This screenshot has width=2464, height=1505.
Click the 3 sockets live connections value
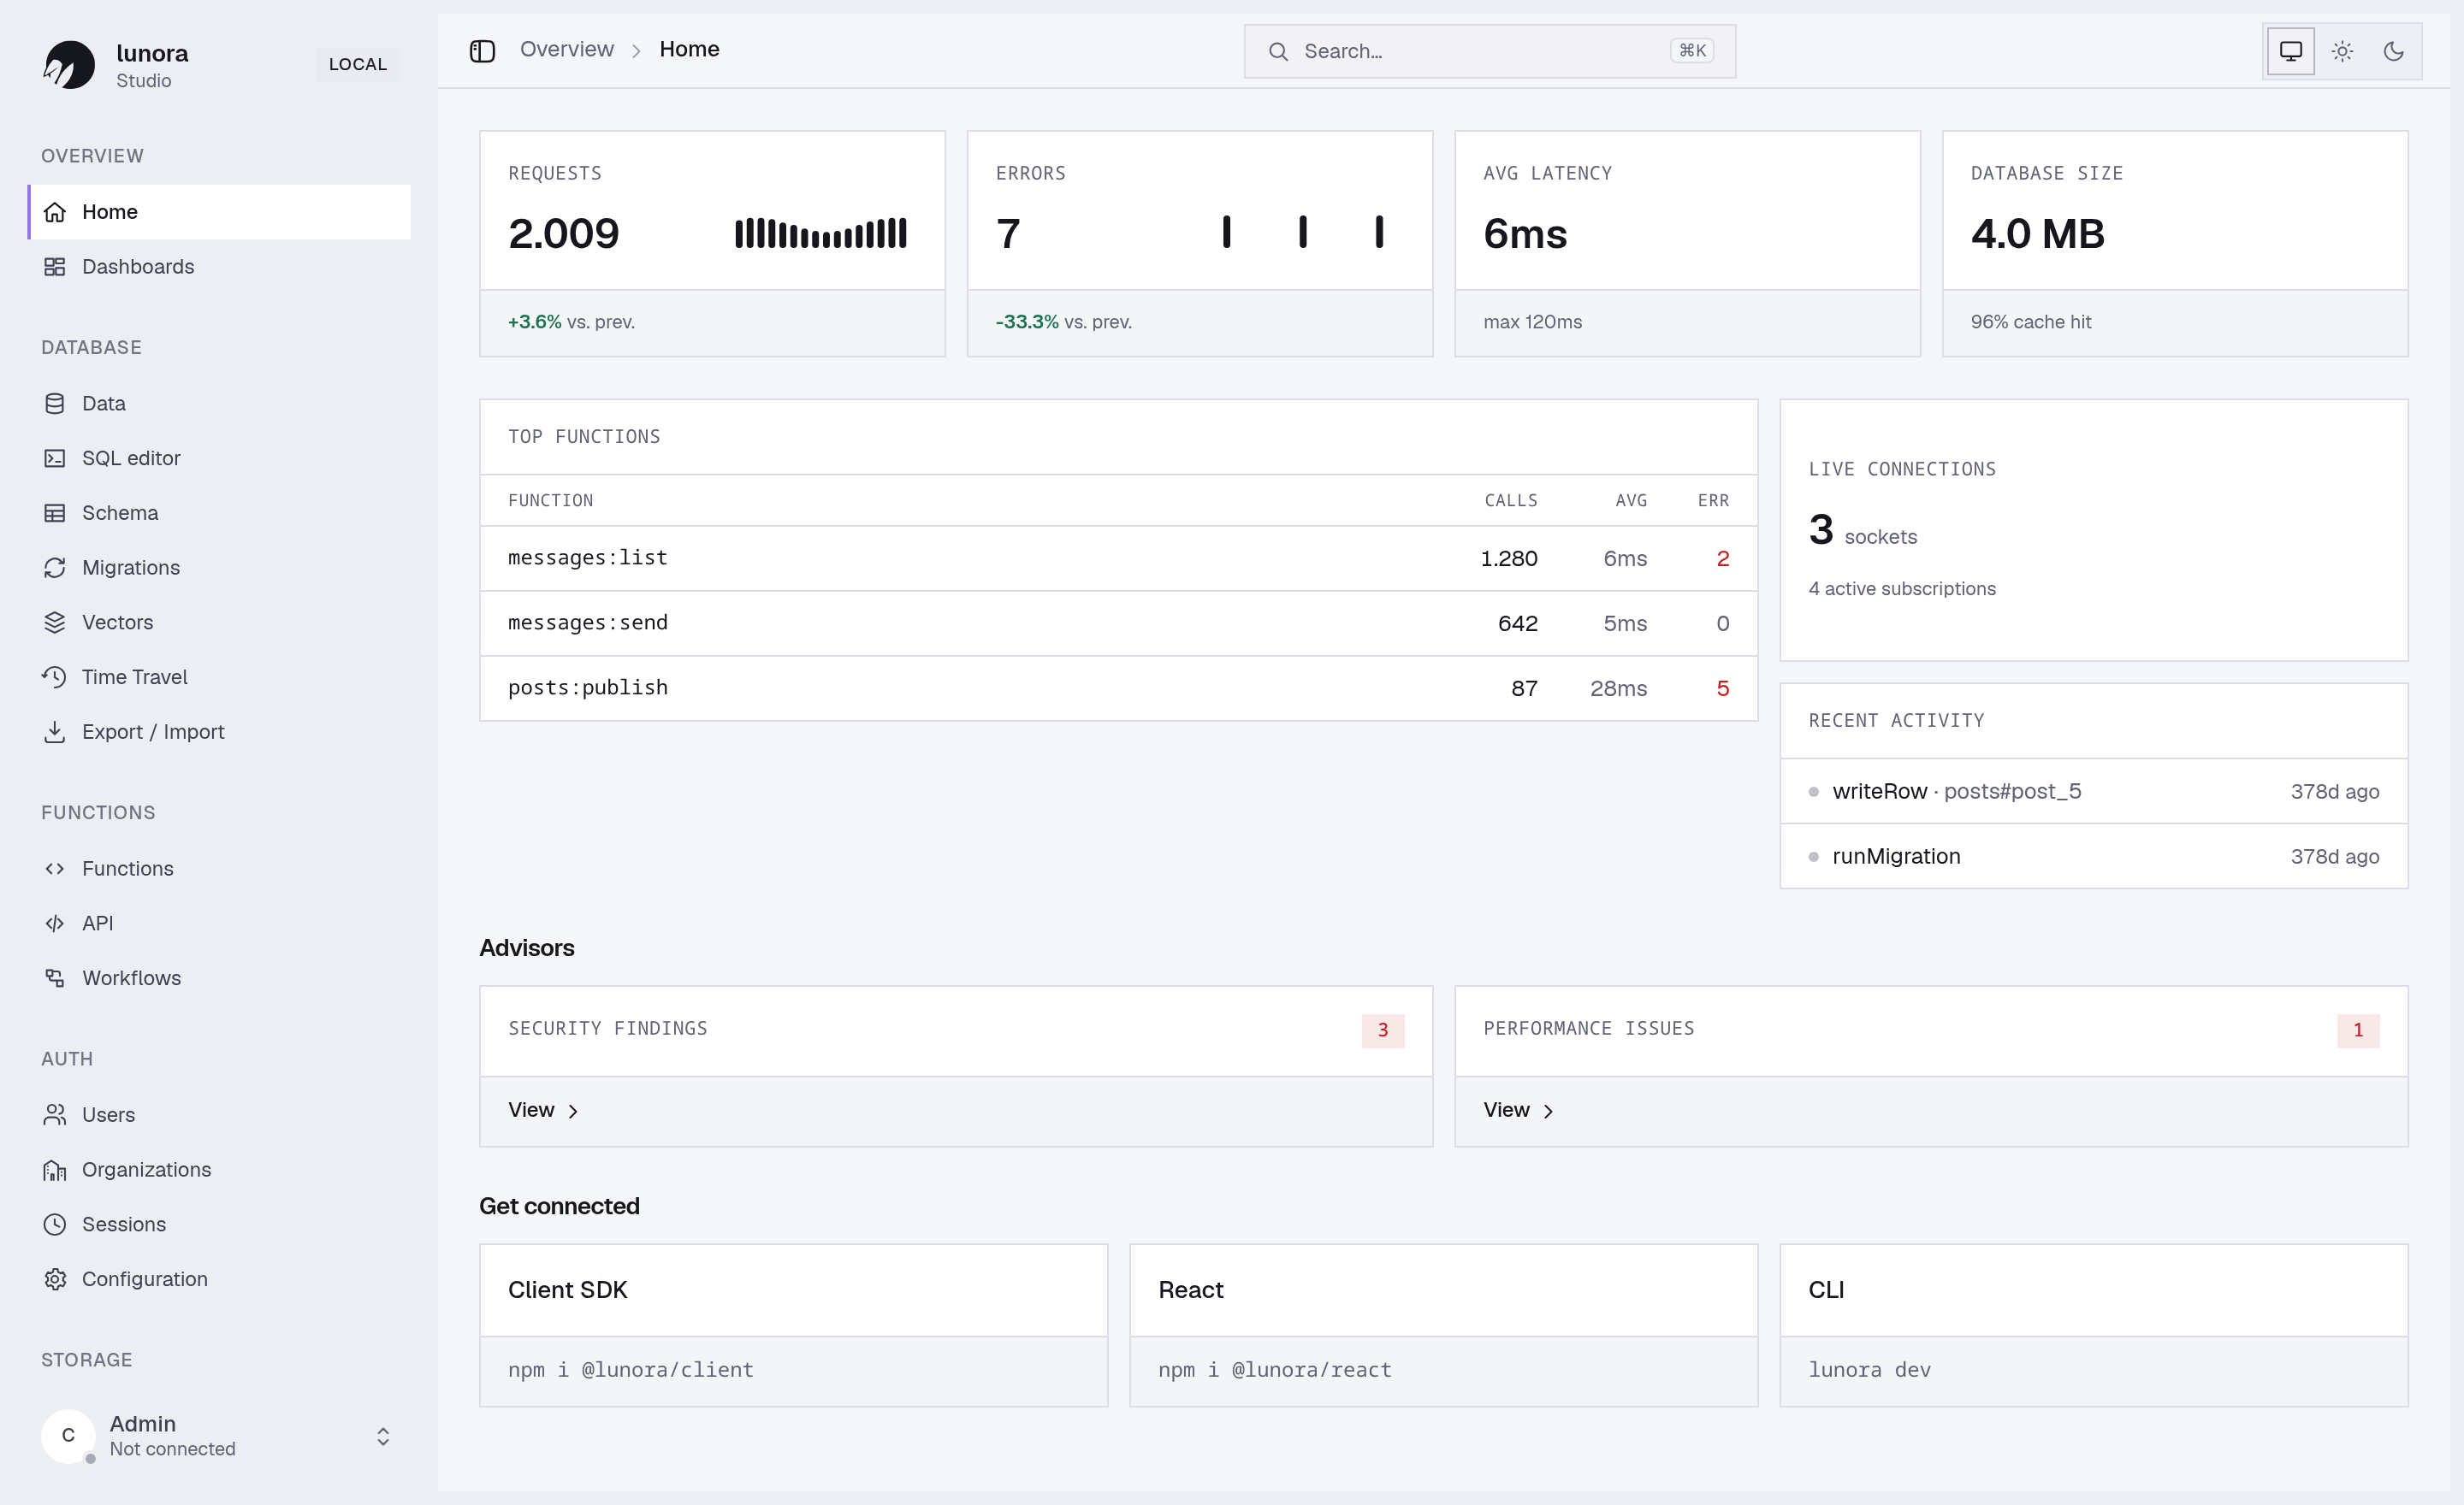1862,529
